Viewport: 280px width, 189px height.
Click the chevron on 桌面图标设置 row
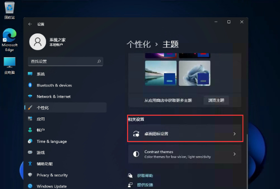234,134
